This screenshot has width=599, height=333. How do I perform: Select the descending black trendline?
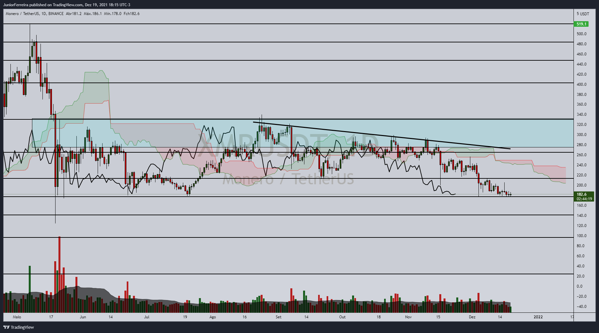(381, 135)
